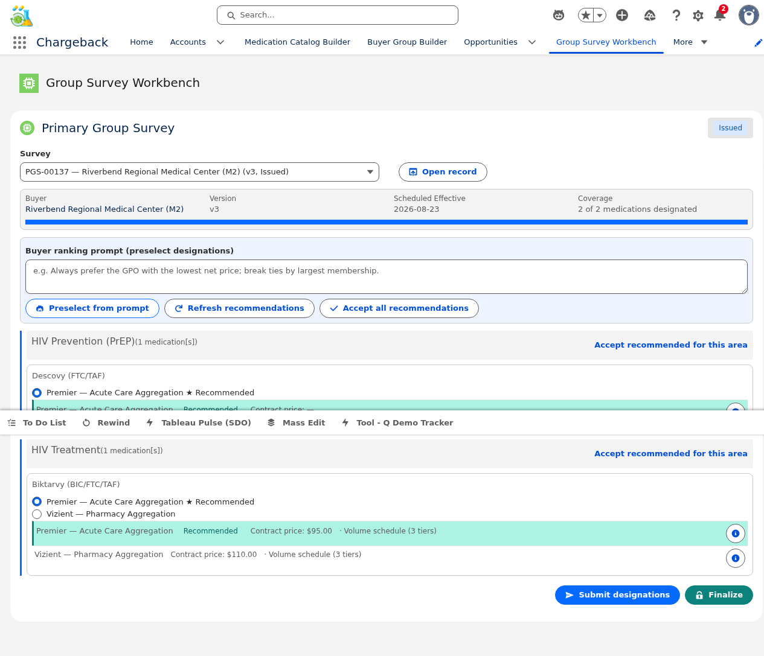764x656 pixels.
Task: Open the Setup gear icon
Action: pos(698,15)
